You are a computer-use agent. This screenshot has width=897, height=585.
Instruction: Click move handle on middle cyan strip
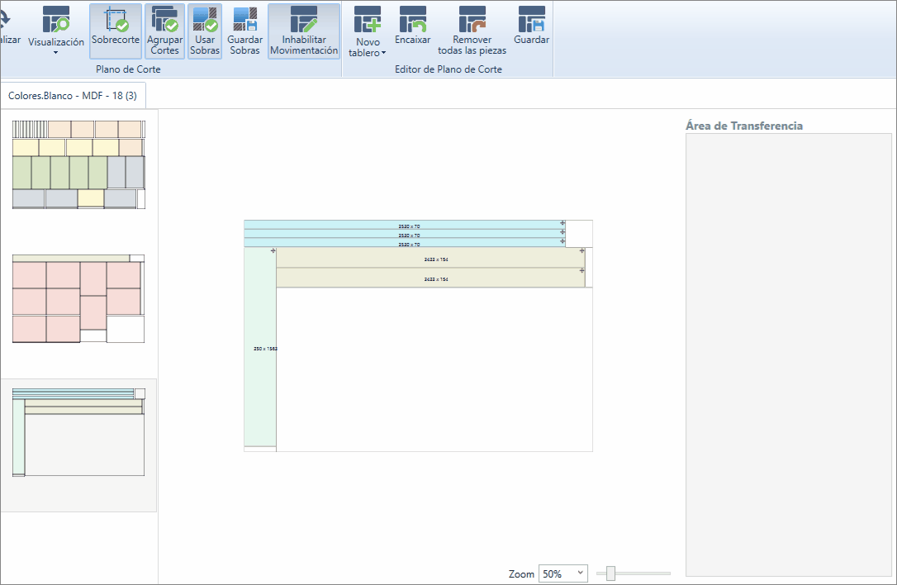pyautogui.click(x=562, y=232)
